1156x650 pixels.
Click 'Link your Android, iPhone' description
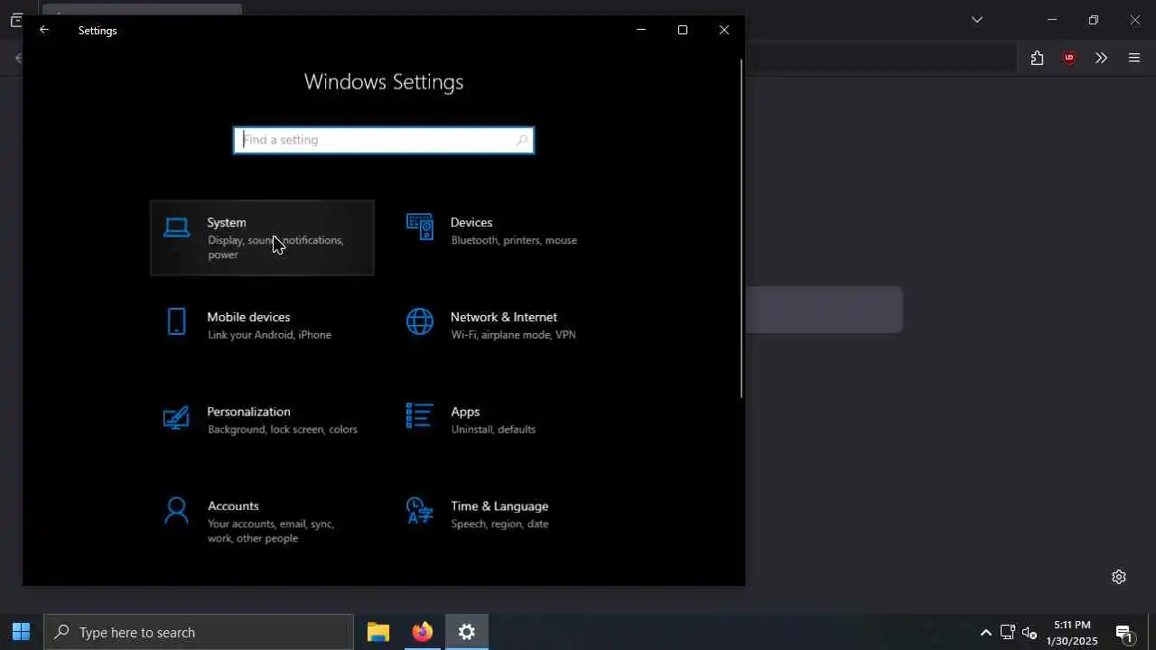(269, 335)
